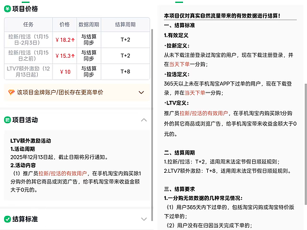307x230 pixels.
Task: Click the green tab indicator above the right panel
Action: pyautogui.click(x=179, y=2)
